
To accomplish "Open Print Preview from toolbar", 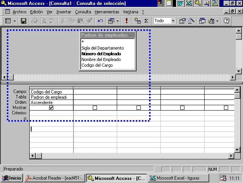I will coord(43,21).
